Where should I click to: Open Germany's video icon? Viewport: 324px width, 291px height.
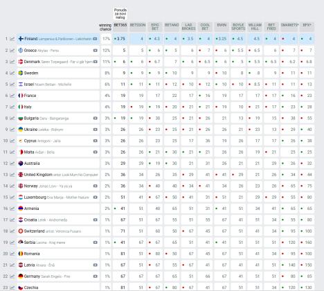(95, 276)
